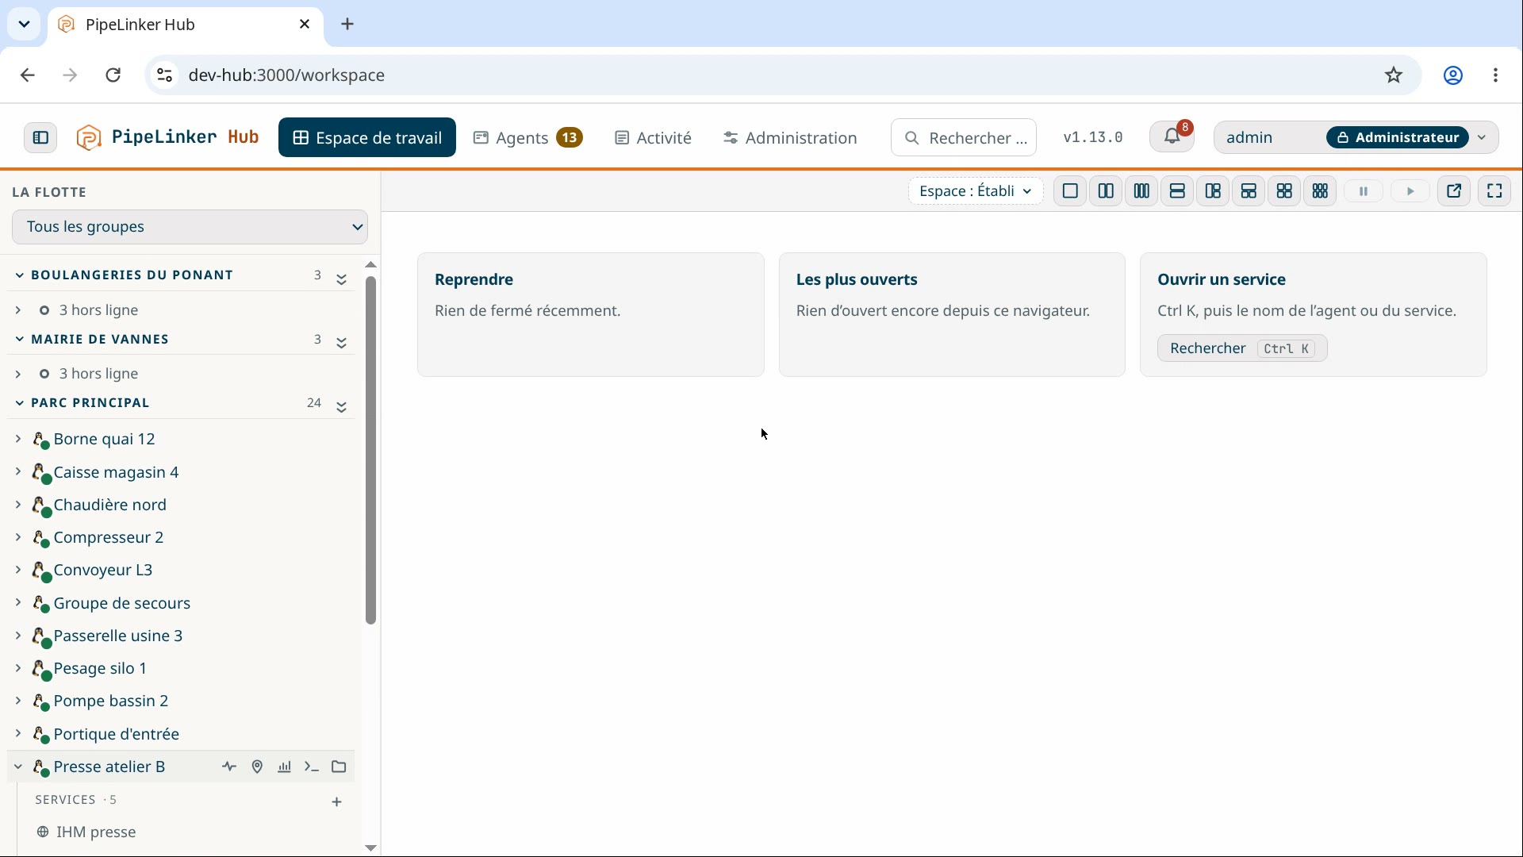Select the single-pane layout icon
The image size is (1523, 857).
click(x=1070, y=191)
